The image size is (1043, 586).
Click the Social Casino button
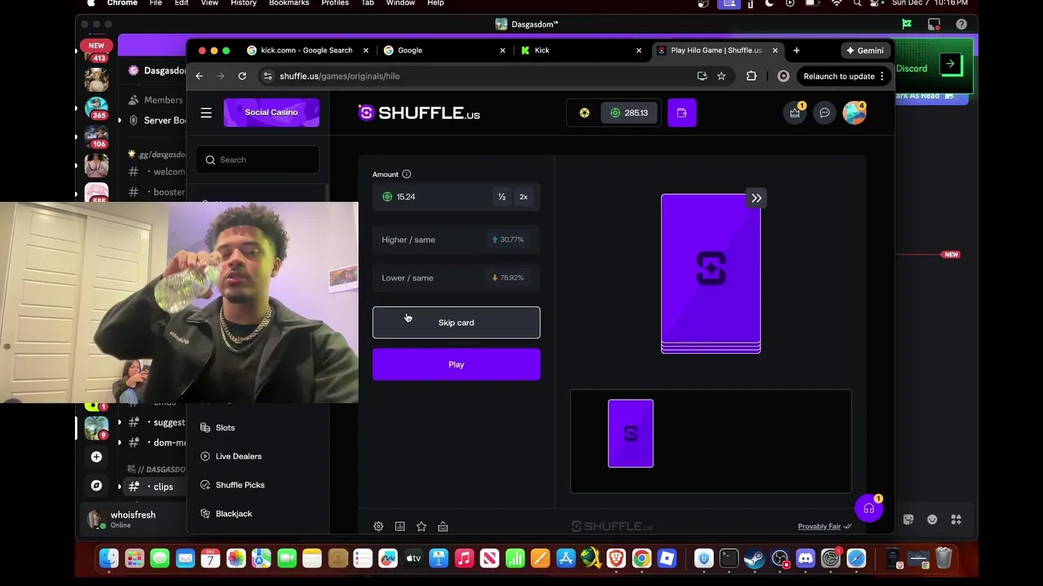[271, 112]
